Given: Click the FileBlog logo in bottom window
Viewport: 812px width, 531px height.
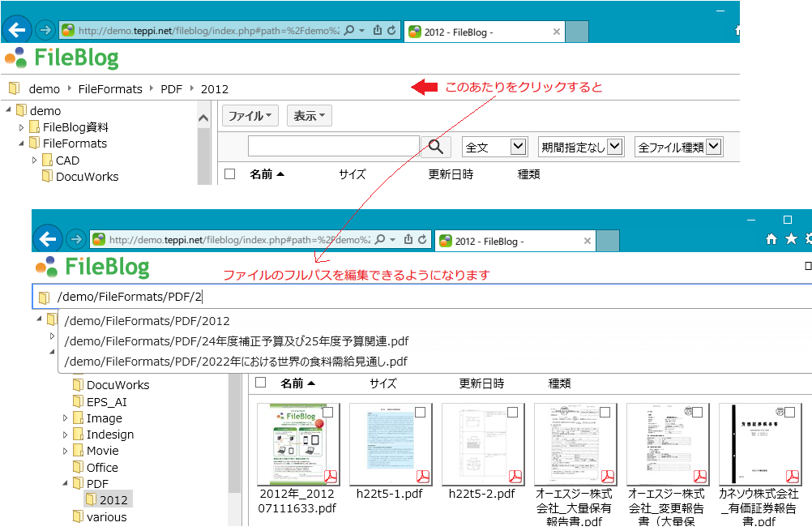Looking at the screenshot, I should click(92, 267).
